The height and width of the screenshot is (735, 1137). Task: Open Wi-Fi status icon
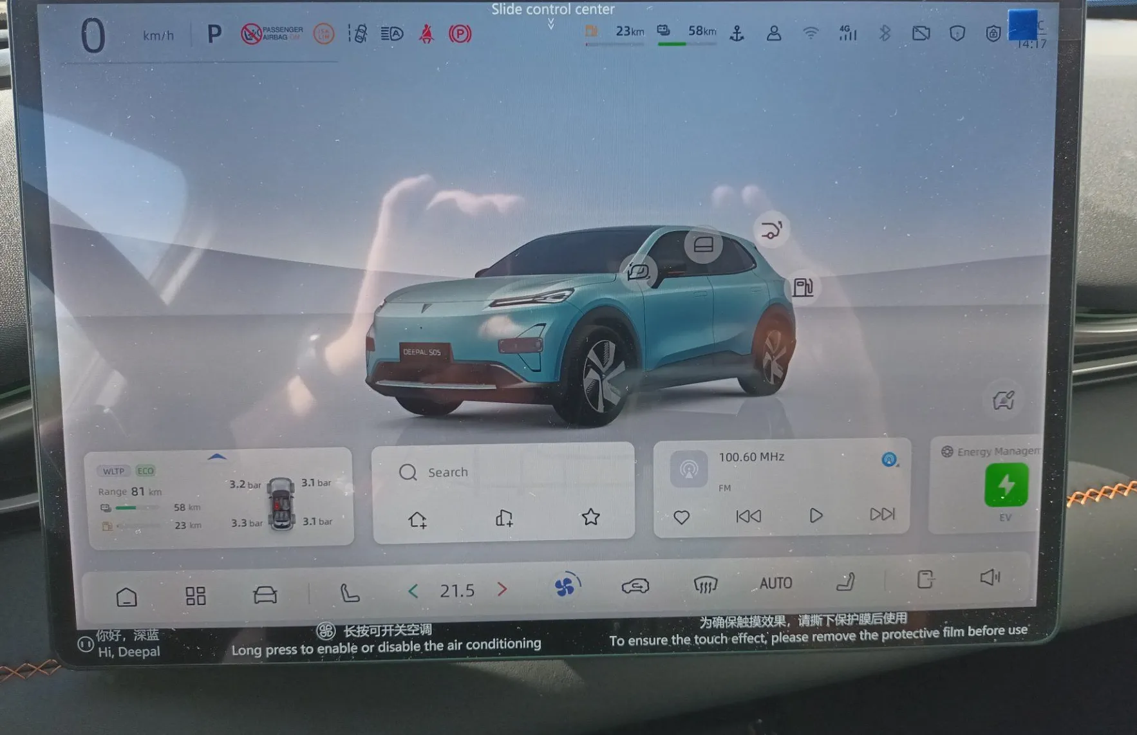click(811, 33)
